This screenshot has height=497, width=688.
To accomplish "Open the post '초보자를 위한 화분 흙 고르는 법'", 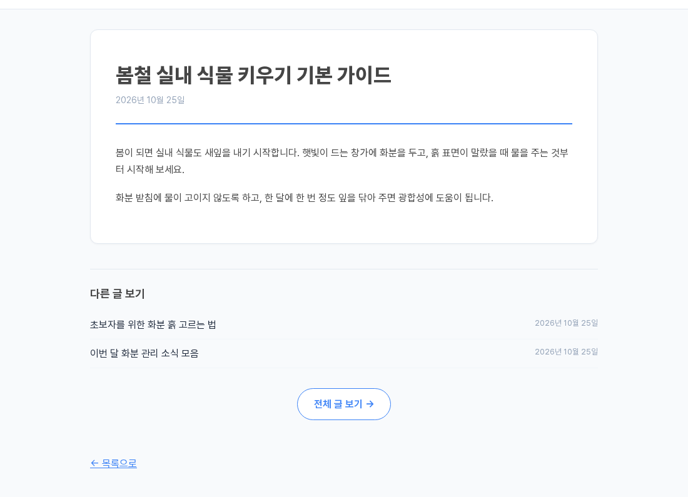I will 153,324.
